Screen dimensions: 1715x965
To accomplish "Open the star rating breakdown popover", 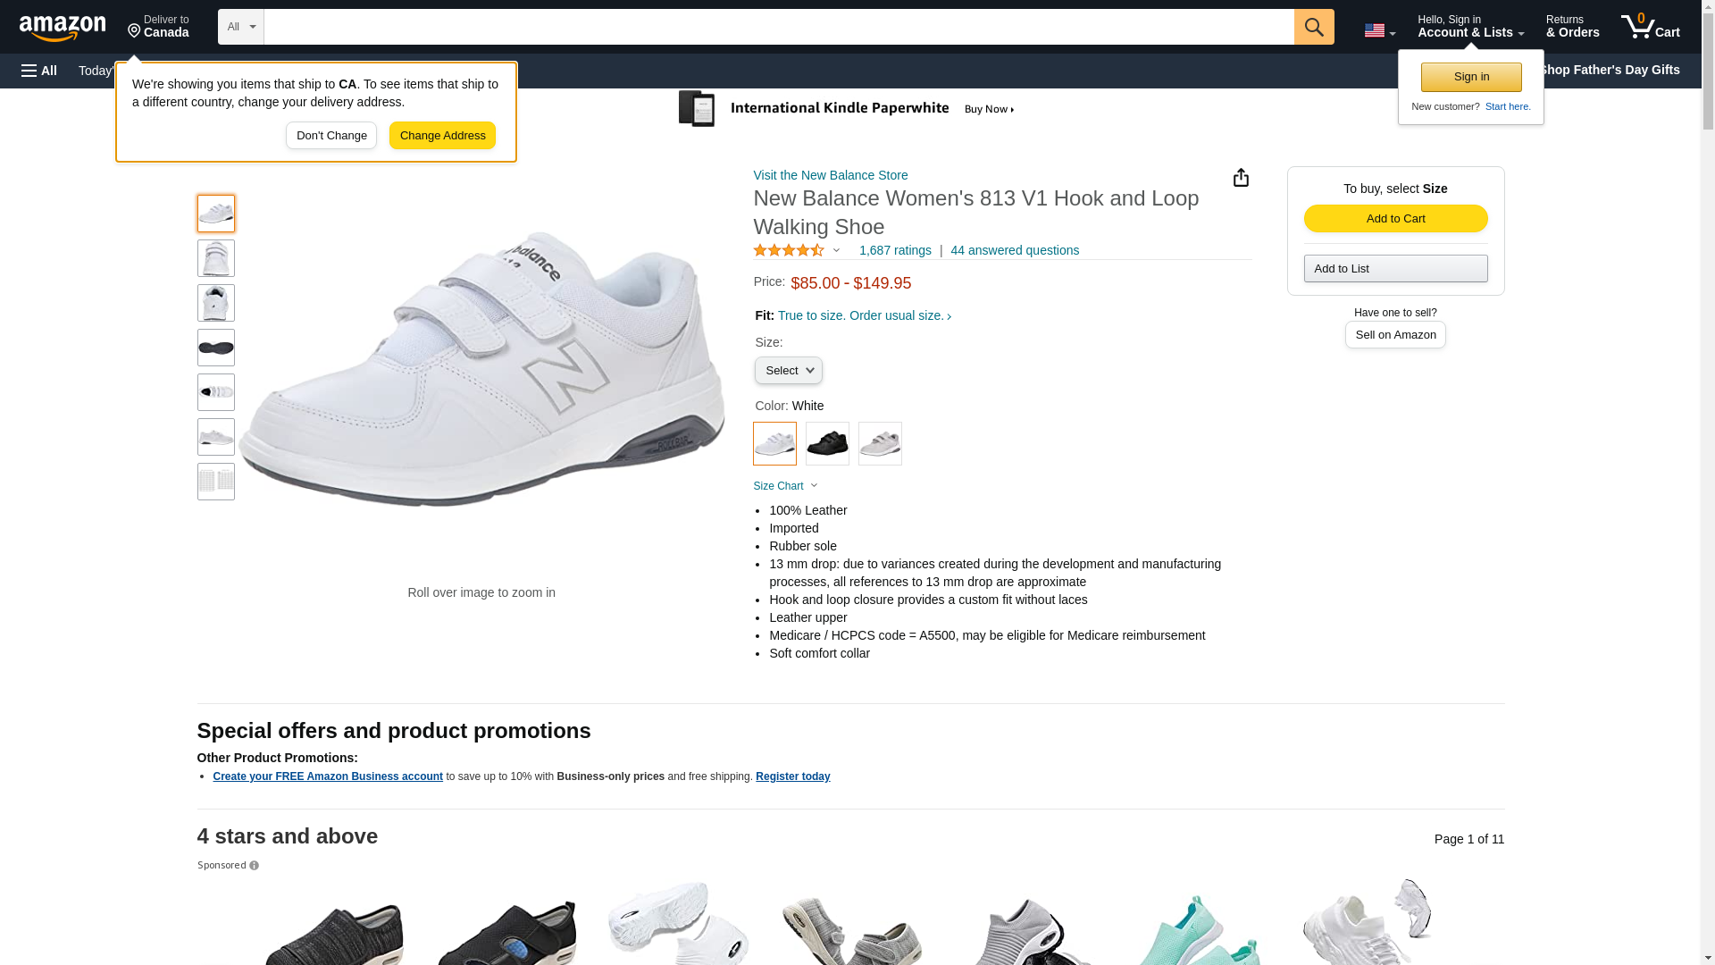I will [x=797, y=251].
